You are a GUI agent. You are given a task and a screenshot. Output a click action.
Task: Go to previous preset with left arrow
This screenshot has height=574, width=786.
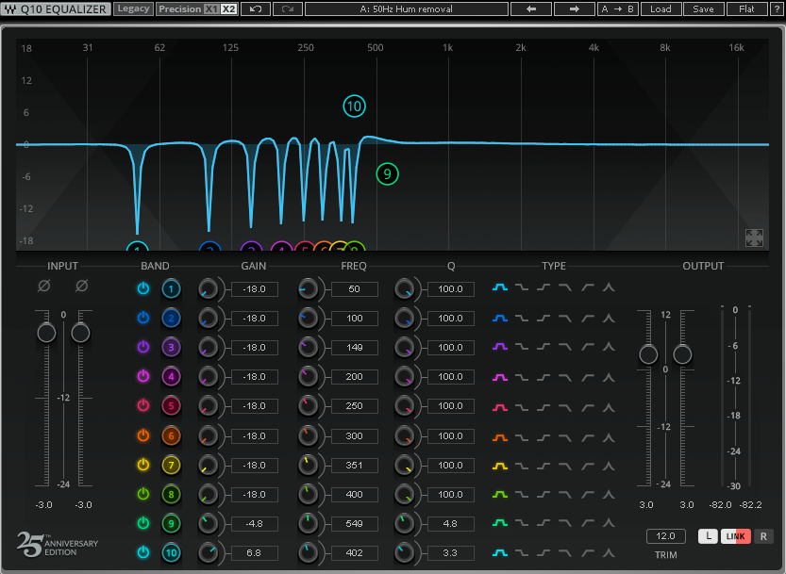(531, 9)
